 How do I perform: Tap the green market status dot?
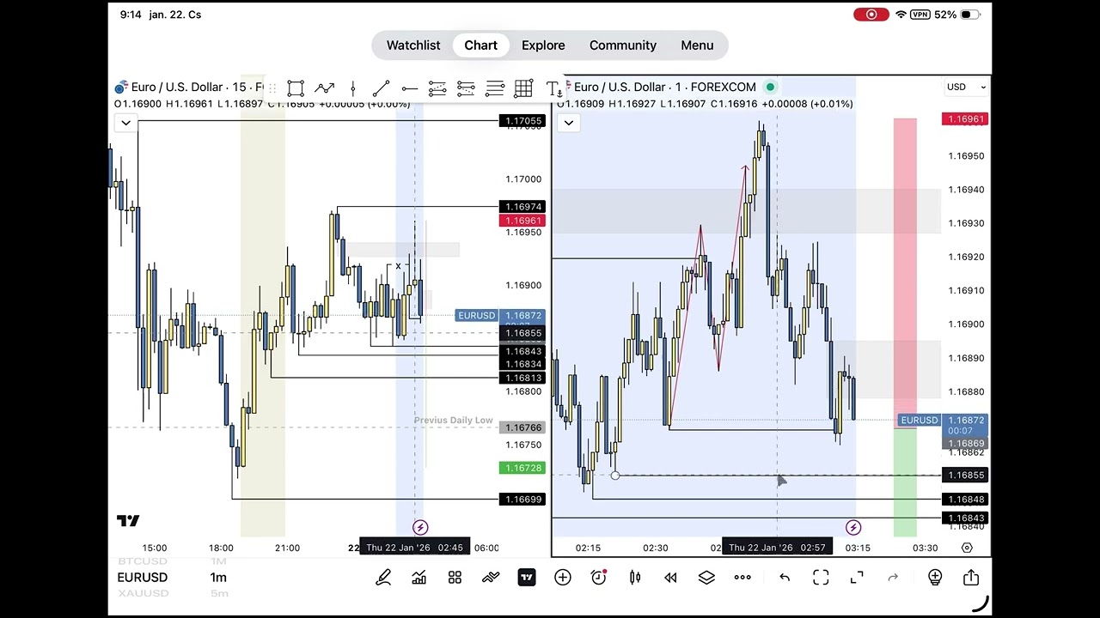[771, 87]
